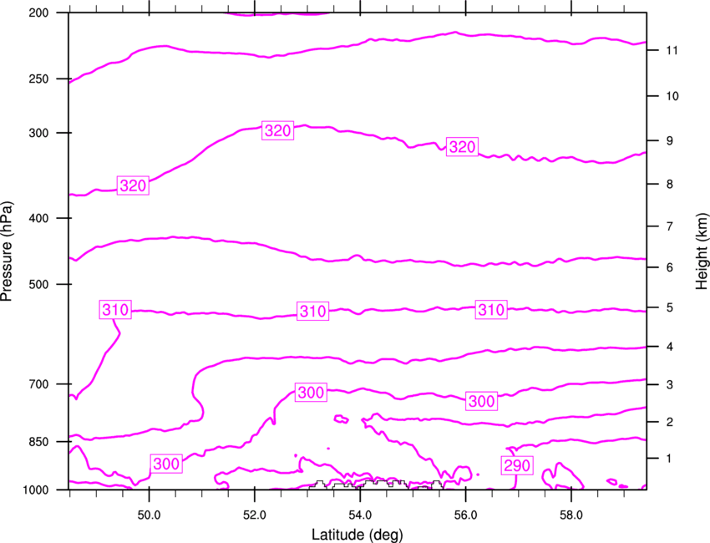This screenshot has width=710, height=543.
Task: Select the rightmost 300 contour label
Action: click(x=481, y=401)
